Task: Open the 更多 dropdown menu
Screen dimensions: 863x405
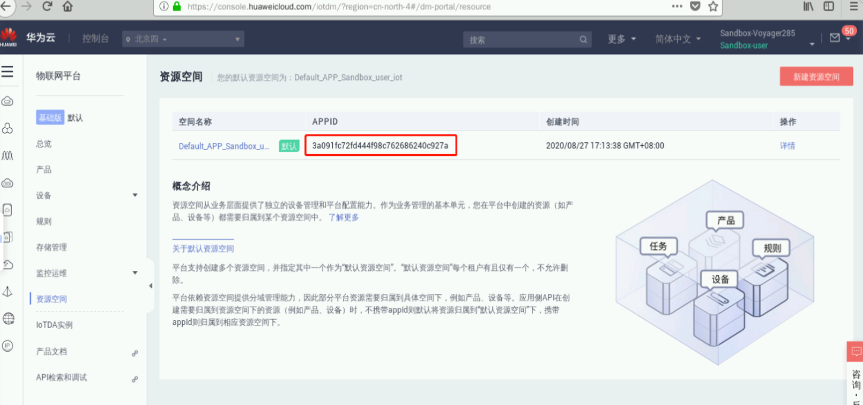Action: click(x=622, y=39)
